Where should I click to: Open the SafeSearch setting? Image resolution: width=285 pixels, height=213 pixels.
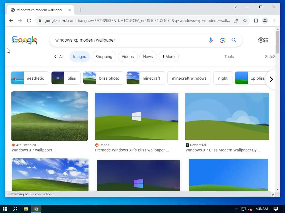coord(270,57)
